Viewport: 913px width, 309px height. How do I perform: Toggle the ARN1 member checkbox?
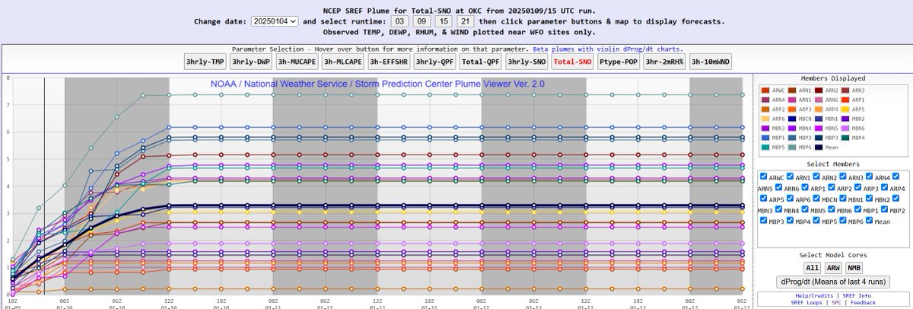point(790,178)
